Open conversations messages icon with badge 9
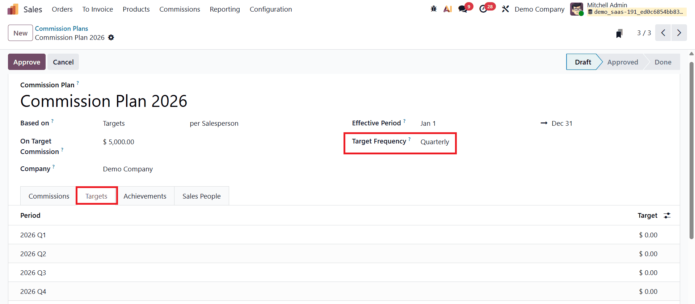 click(x=463, y=9)
